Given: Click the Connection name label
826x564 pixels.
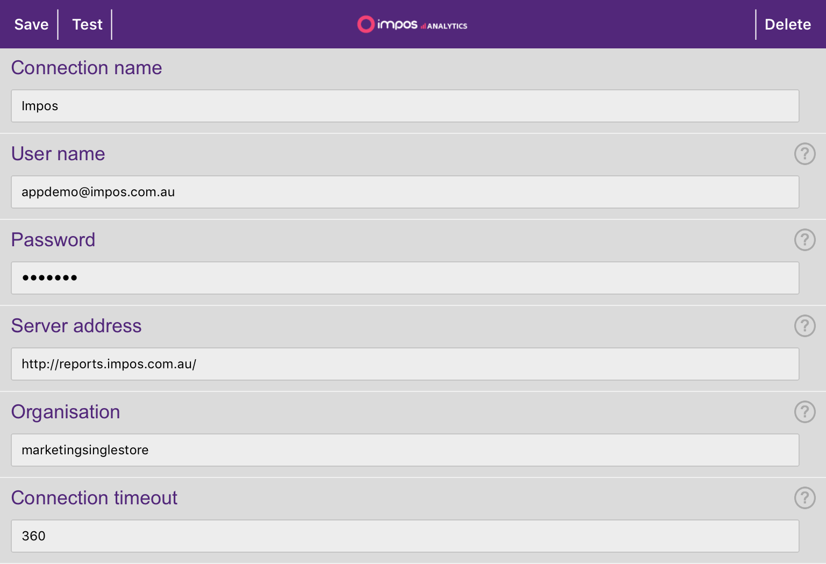Looking at the screenshot, I should click(87, 68).
